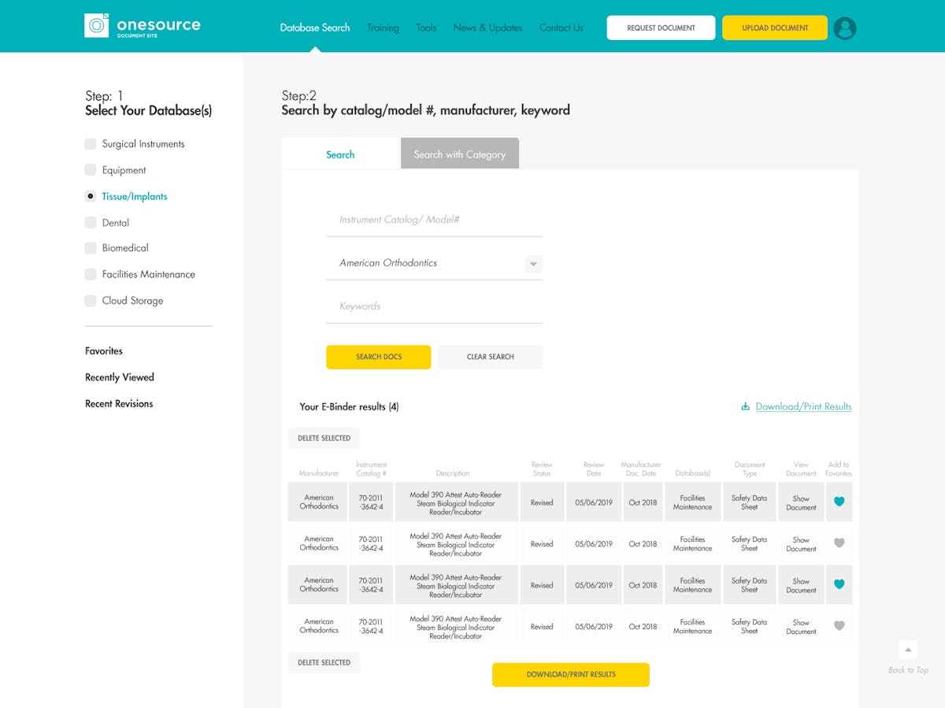
Task: Open the American Orthodontics manufacturer dropdown
Action: click(x=533, y=264)
